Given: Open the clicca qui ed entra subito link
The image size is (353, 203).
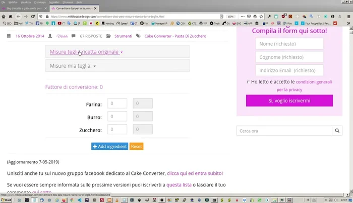Looking at the screenshot, I should pos(195,173).
